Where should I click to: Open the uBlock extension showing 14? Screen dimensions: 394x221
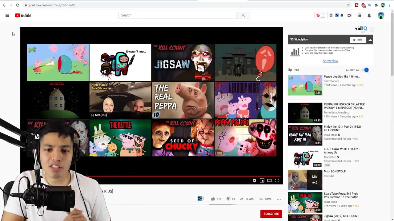[364, 5]
